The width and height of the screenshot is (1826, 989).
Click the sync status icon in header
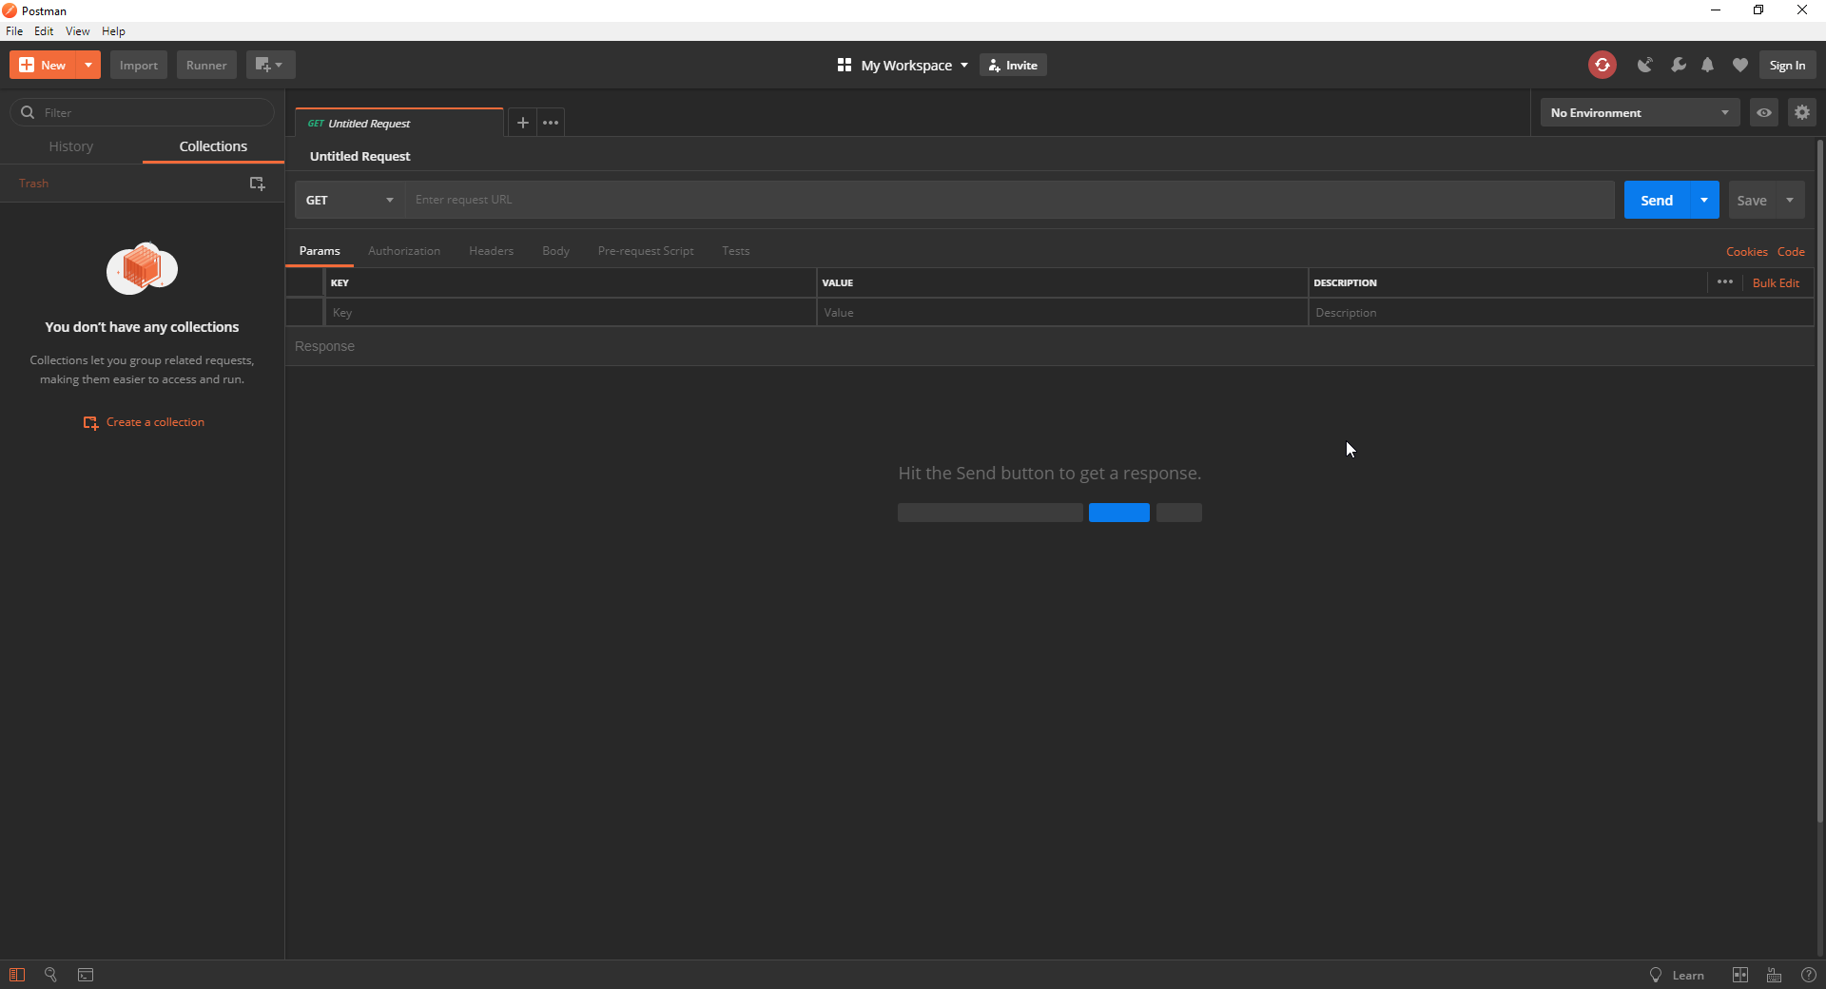pos(1602,65)
